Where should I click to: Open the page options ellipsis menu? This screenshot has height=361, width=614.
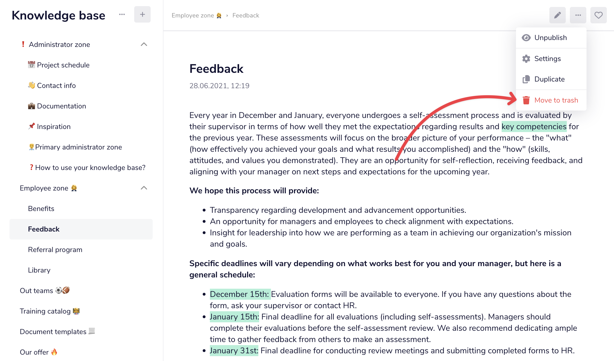pyautogui.click(x=578, y=15)
